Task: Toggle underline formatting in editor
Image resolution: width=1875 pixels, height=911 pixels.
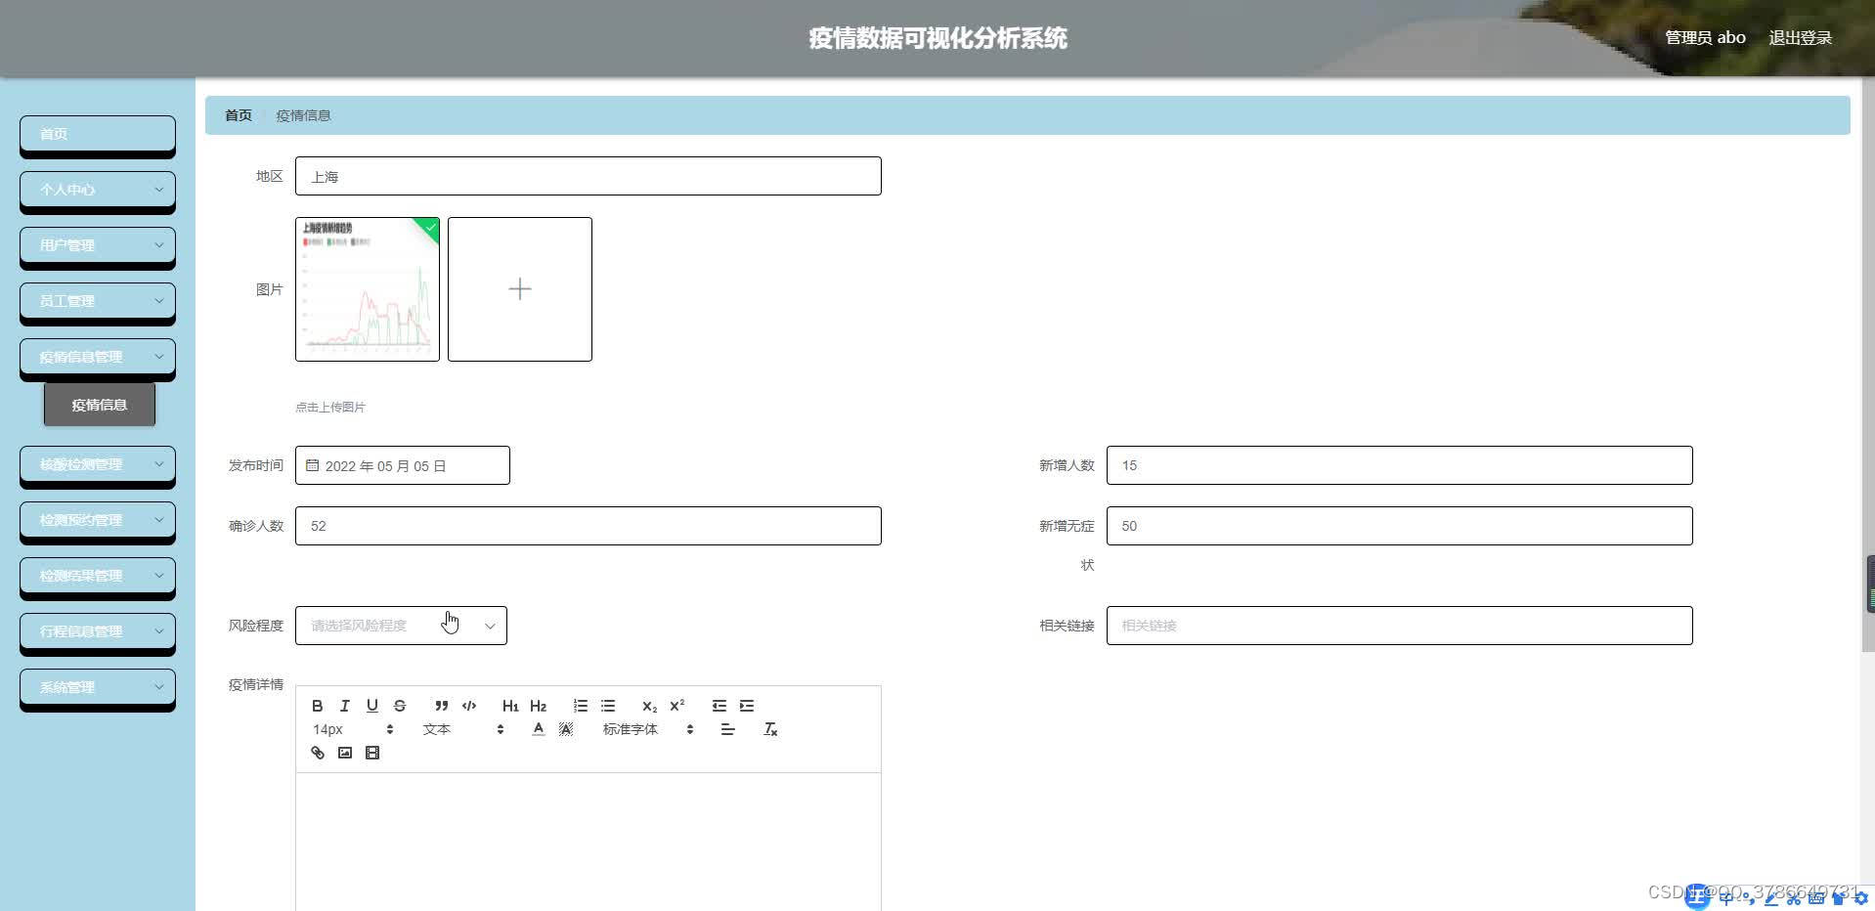Action: (x=371, y=706)
